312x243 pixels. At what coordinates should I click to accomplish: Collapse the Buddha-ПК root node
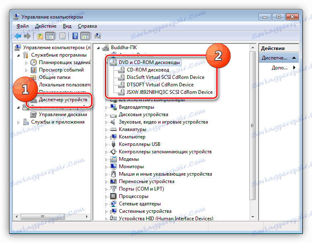pos(98,48)
